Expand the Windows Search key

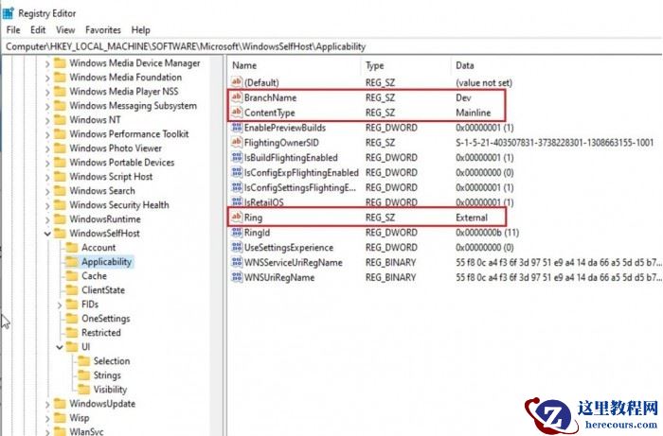tap(47, 191)
